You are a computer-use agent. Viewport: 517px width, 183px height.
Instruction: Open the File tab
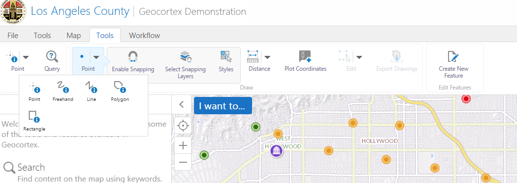[13, 36]
